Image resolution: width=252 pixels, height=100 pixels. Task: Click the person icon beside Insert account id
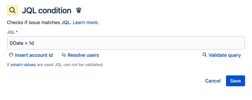click(x=11, y=55)
